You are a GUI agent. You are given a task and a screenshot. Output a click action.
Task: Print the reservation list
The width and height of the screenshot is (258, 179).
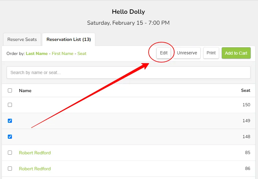click(x=211, y=53)
